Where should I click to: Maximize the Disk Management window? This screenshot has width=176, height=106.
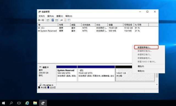(147, 12)
